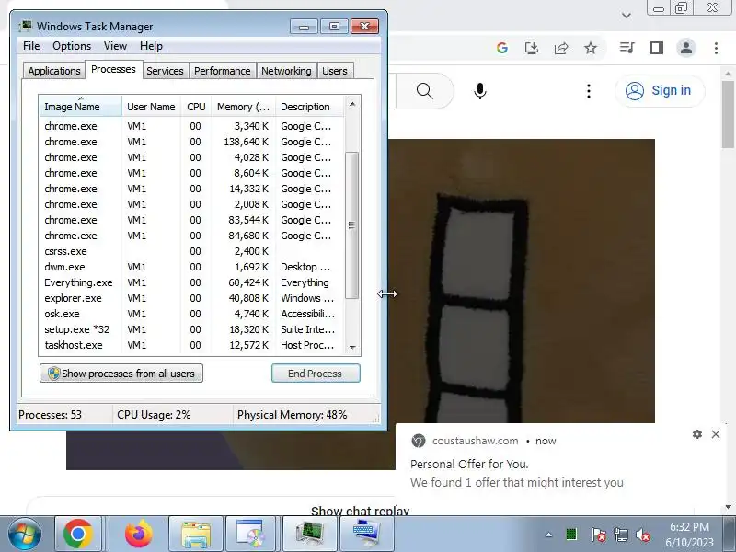Open page settings three-dot icon near Sign in

[x=588, y=90]
